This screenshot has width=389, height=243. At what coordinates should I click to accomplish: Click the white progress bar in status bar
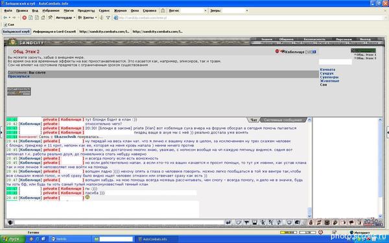click(x=307, y=233)
